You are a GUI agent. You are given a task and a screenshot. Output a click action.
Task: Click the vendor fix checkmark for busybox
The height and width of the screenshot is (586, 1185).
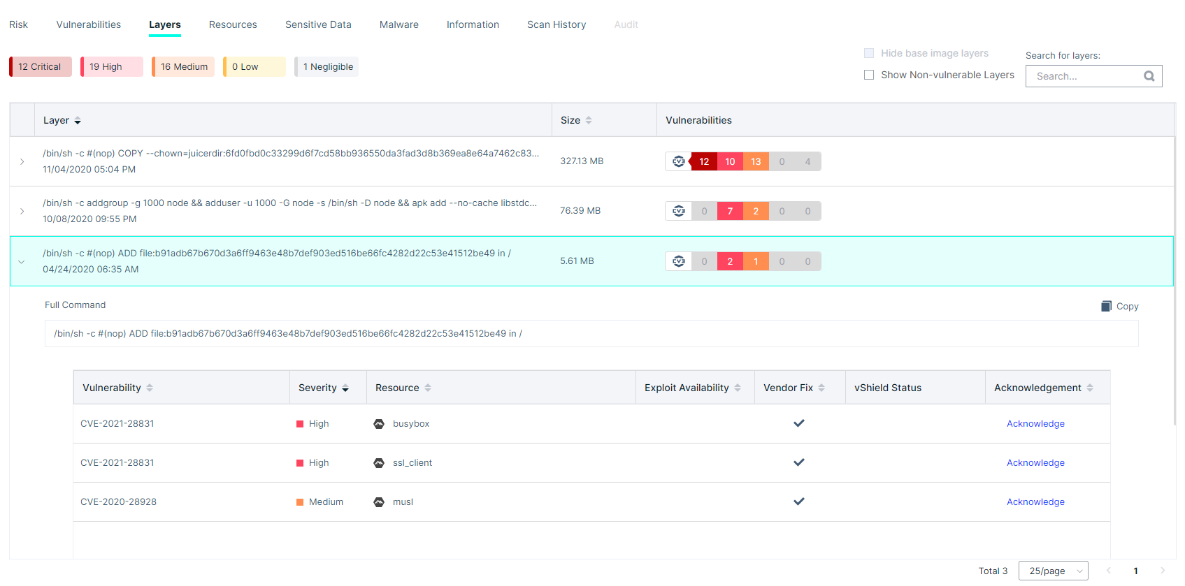[799, 423]
